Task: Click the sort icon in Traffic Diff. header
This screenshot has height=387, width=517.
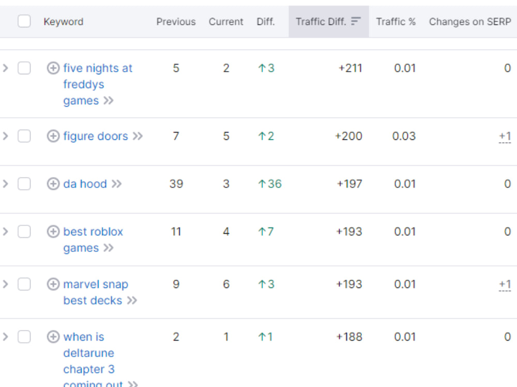Action: 356,21
